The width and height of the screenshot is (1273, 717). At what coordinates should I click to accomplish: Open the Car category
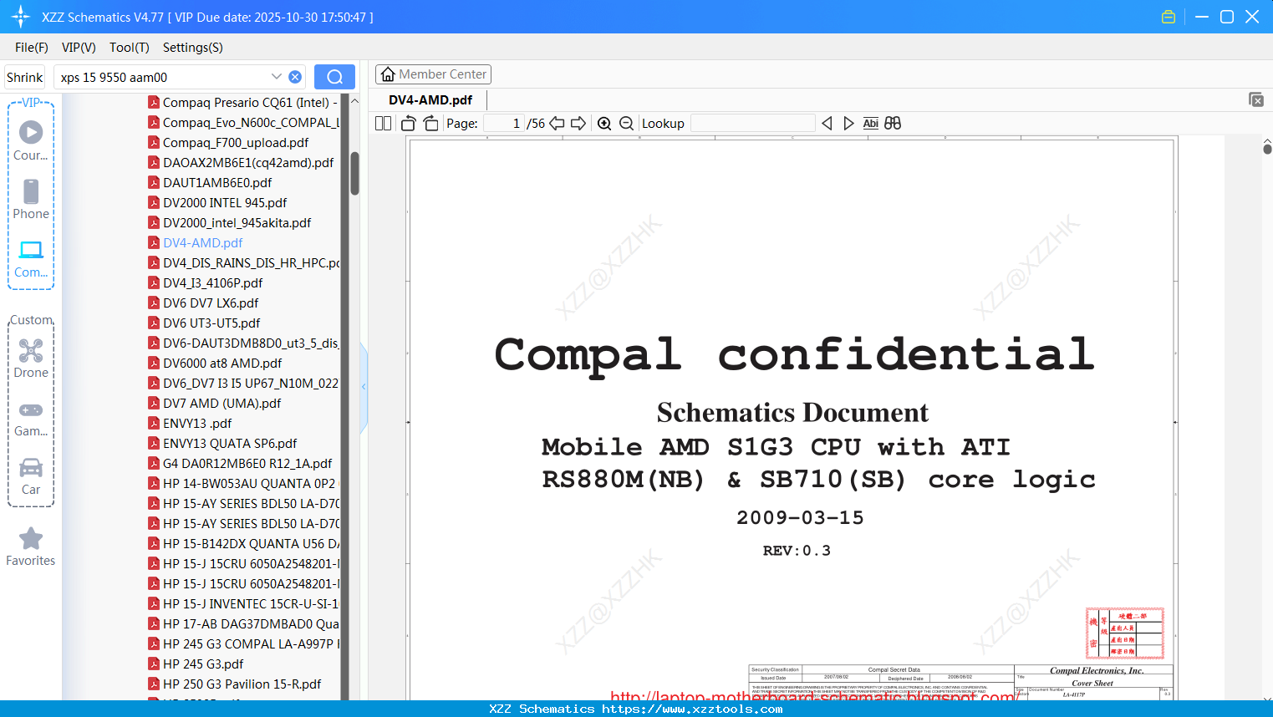[31, 476]
